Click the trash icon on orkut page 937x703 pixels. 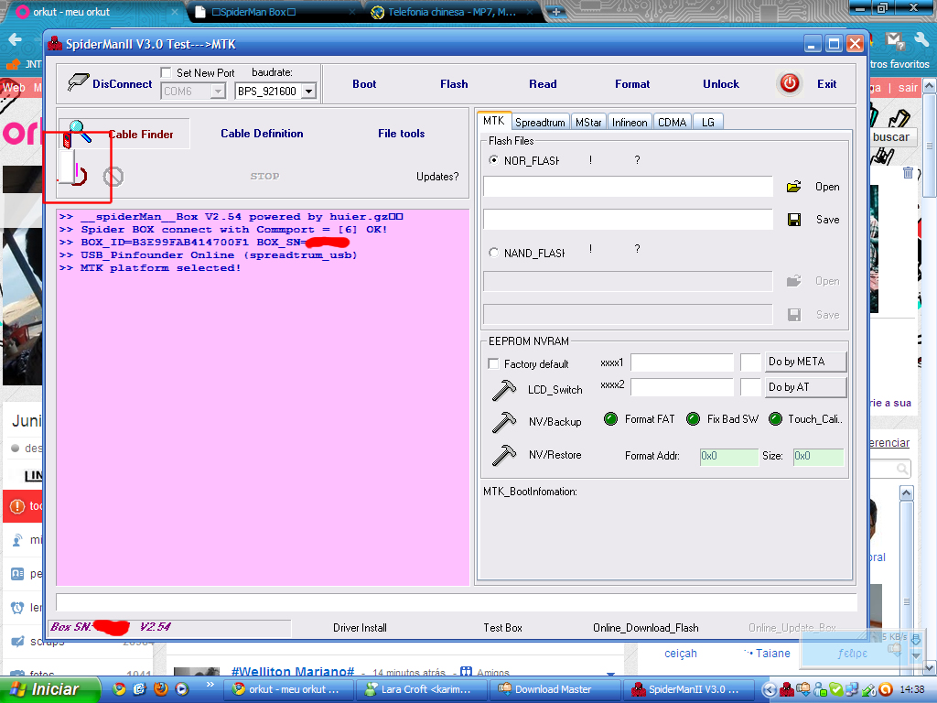point(908,172)
